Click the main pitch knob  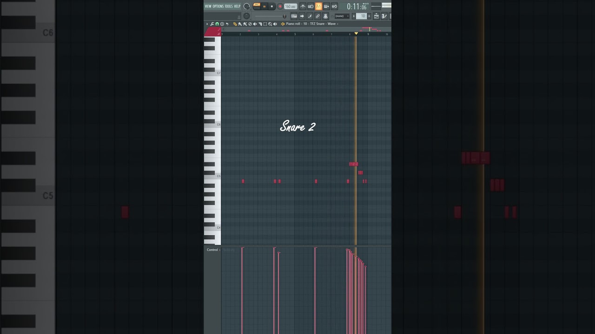[x=247, y=16]
